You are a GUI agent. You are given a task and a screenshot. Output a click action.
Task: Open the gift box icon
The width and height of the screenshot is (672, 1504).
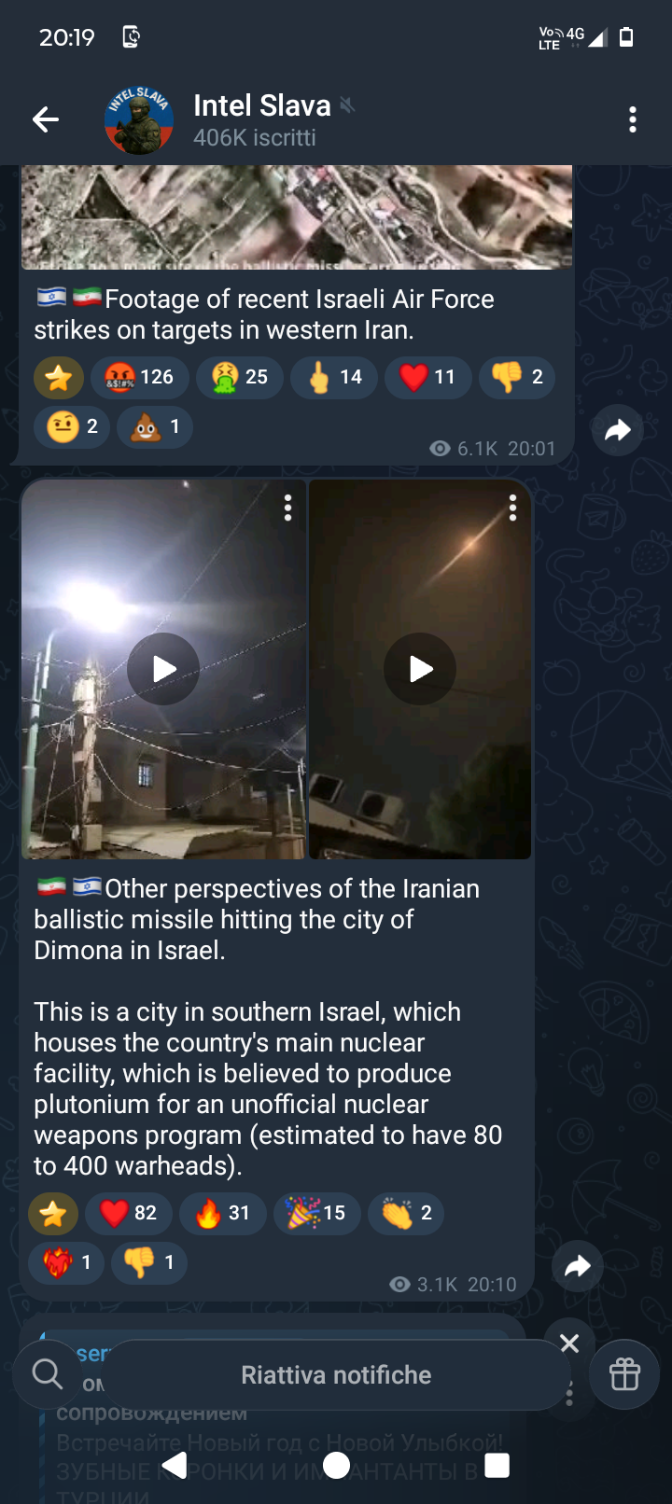(624, 1374)
